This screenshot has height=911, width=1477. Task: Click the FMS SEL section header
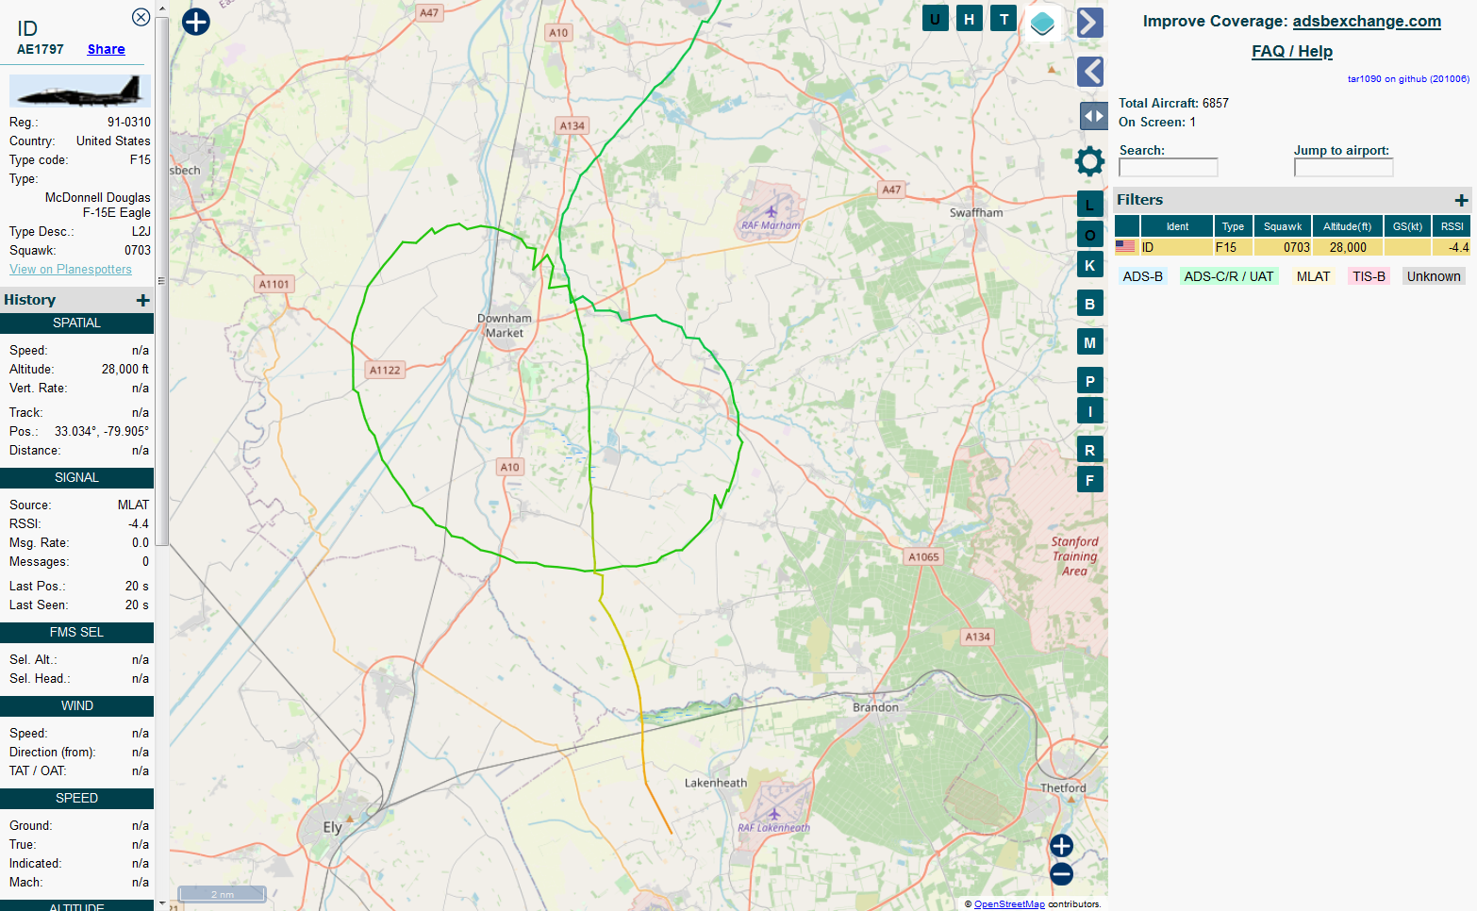click(x=76, y=633)
